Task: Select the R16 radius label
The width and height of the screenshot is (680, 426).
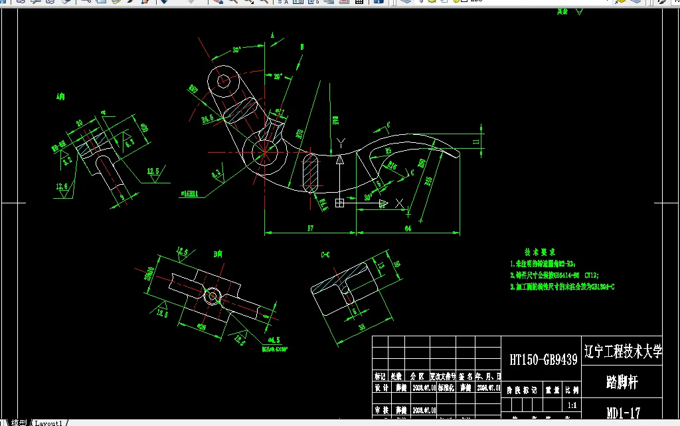Action: pos(392,165)
